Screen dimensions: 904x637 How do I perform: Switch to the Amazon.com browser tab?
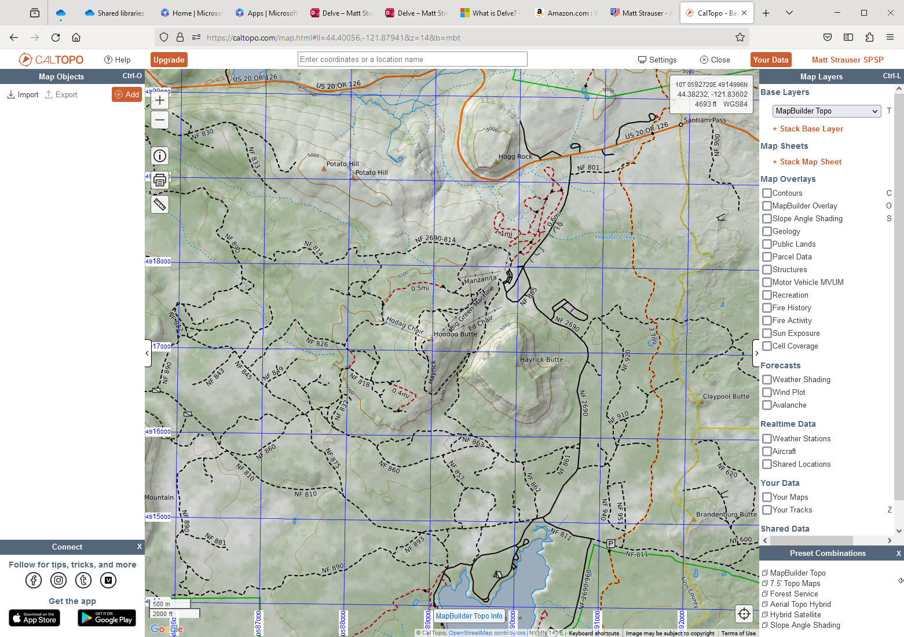coord(565,12)
